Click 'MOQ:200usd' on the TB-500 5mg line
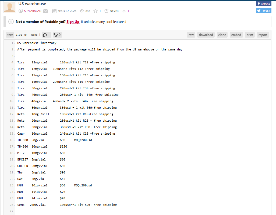 [x=83, y=140]
